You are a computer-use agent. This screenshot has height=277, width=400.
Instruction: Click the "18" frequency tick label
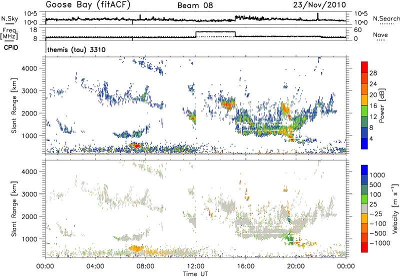coord(33,30)
